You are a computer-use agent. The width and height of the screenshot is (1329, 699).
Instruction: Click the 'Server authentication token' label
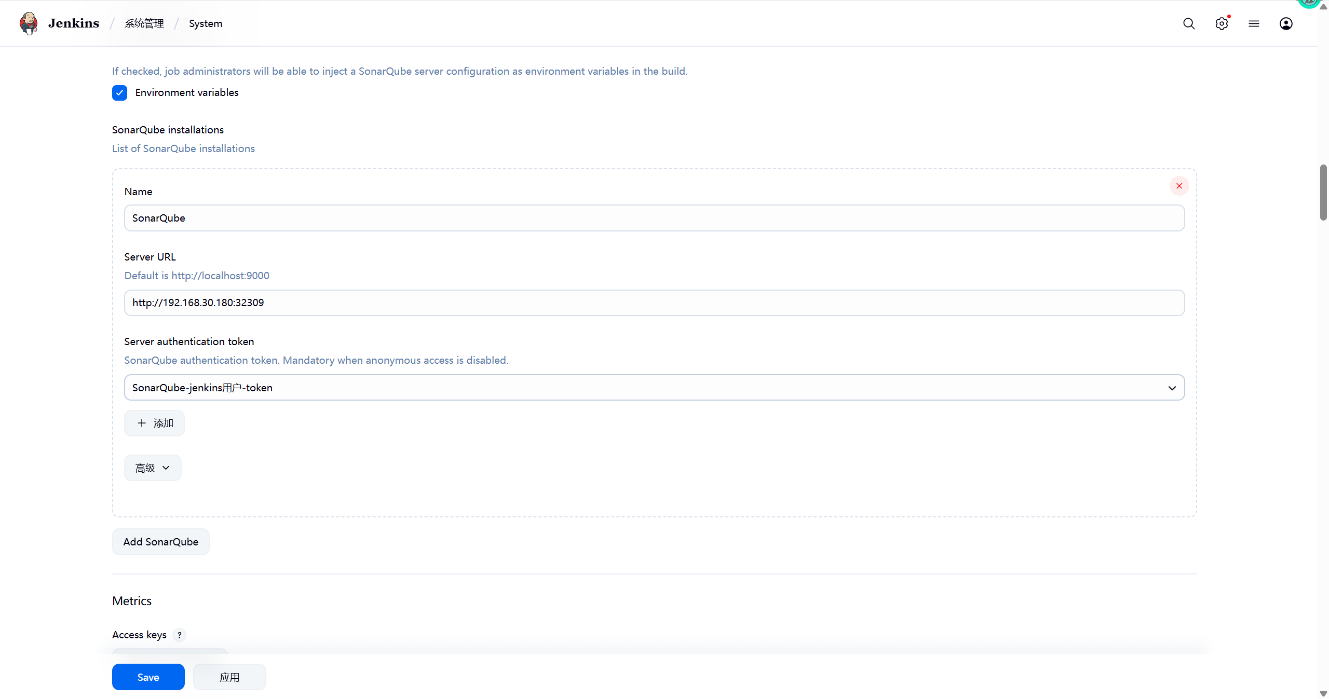click(189, 341)
